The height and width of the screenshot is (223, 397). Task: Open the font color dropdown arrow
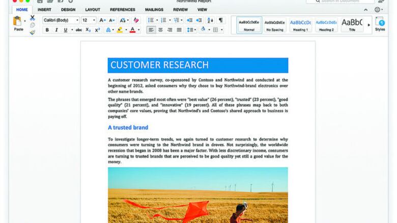tap(139, 30)
